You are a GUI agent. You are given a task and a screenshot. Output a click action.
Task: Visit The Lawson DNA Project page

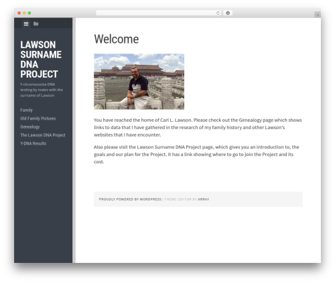tap(43, 135)
